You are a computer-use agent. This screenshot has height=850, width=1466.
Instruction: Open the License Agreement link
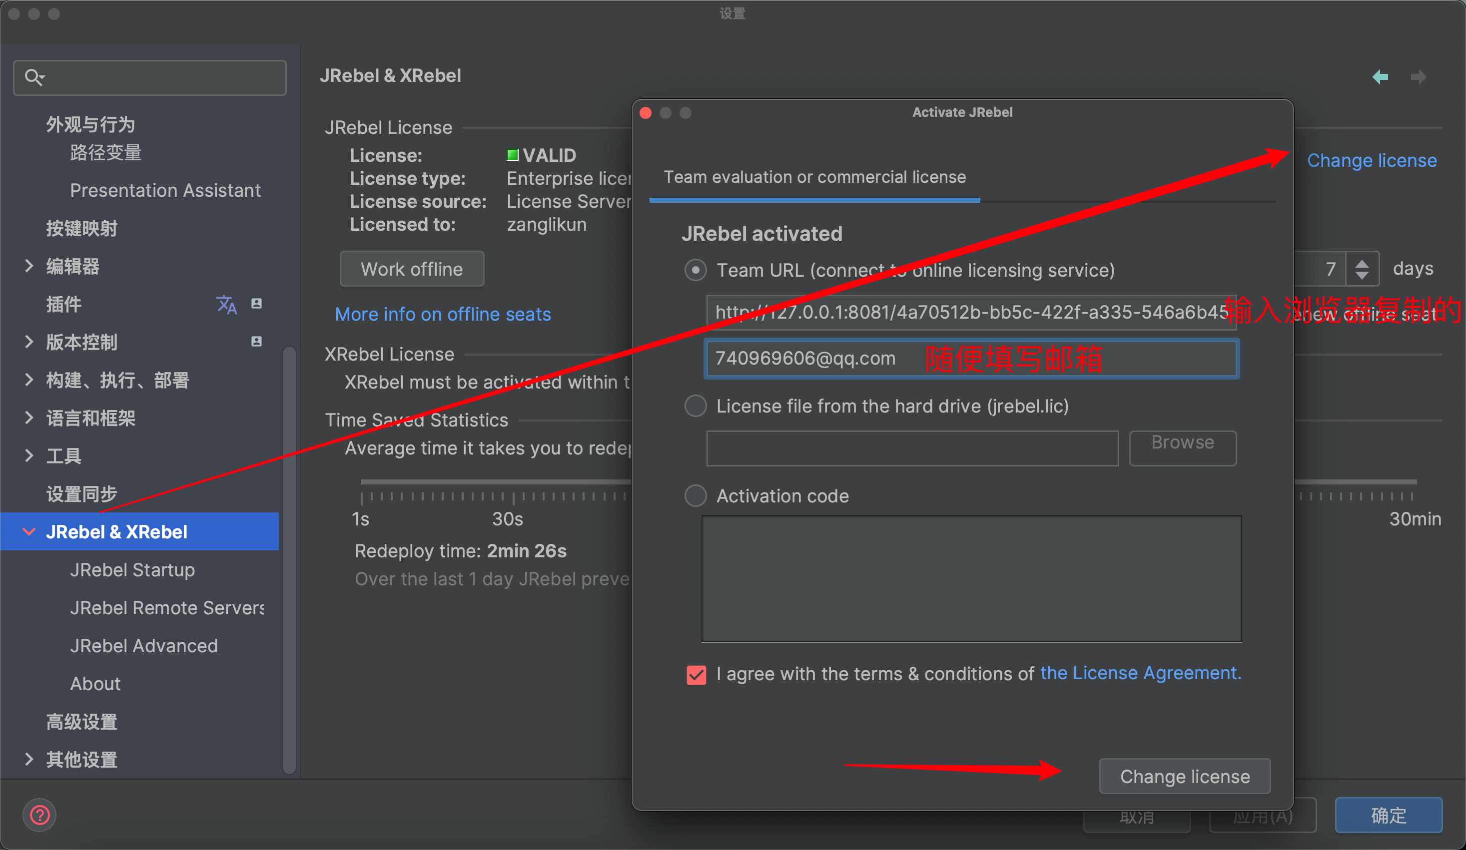(x=1140, y=673)
